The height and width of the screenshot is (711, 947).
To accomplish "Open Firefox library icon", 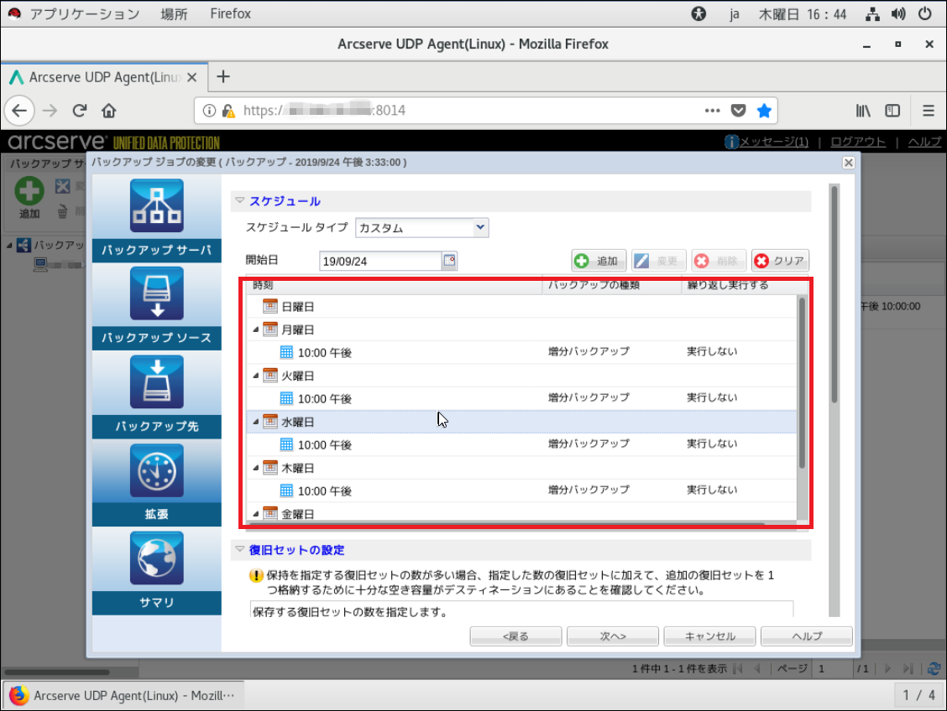I will click(863, 111).
